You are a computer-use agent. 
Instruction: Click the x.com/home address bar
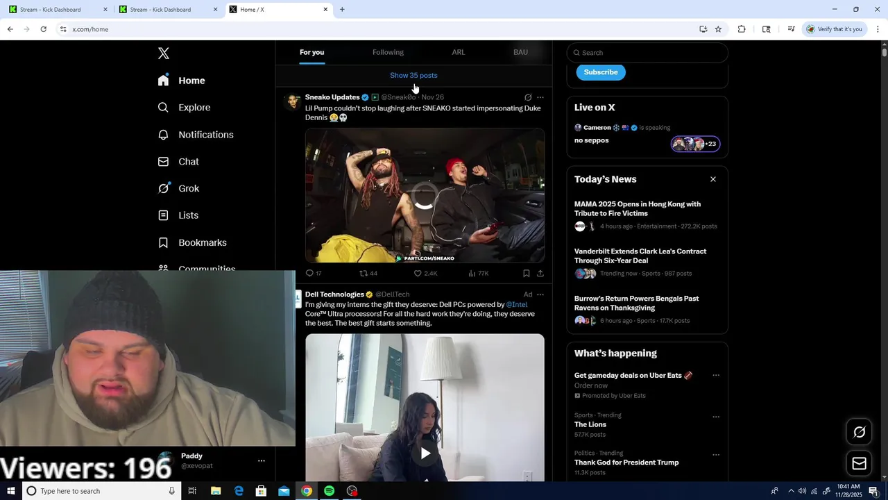375,29
